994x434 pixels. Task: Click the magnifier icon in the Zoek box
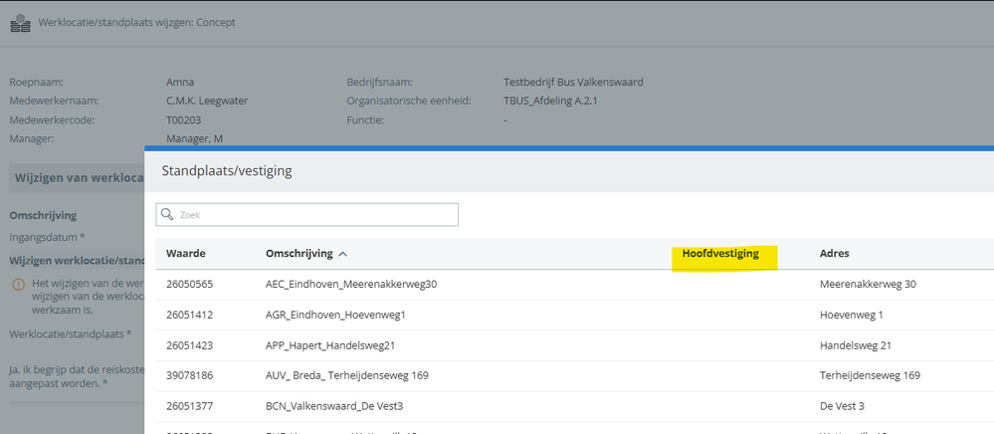[x=167, y=214]
